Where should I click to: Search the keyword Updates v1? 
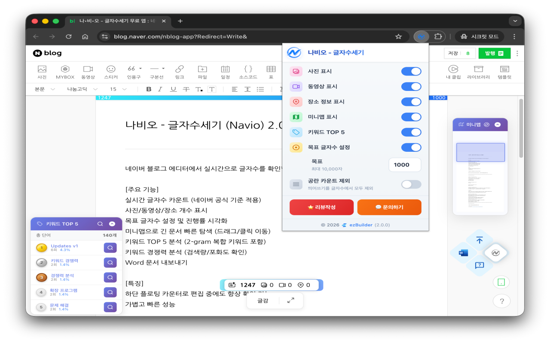click(110, 248)
